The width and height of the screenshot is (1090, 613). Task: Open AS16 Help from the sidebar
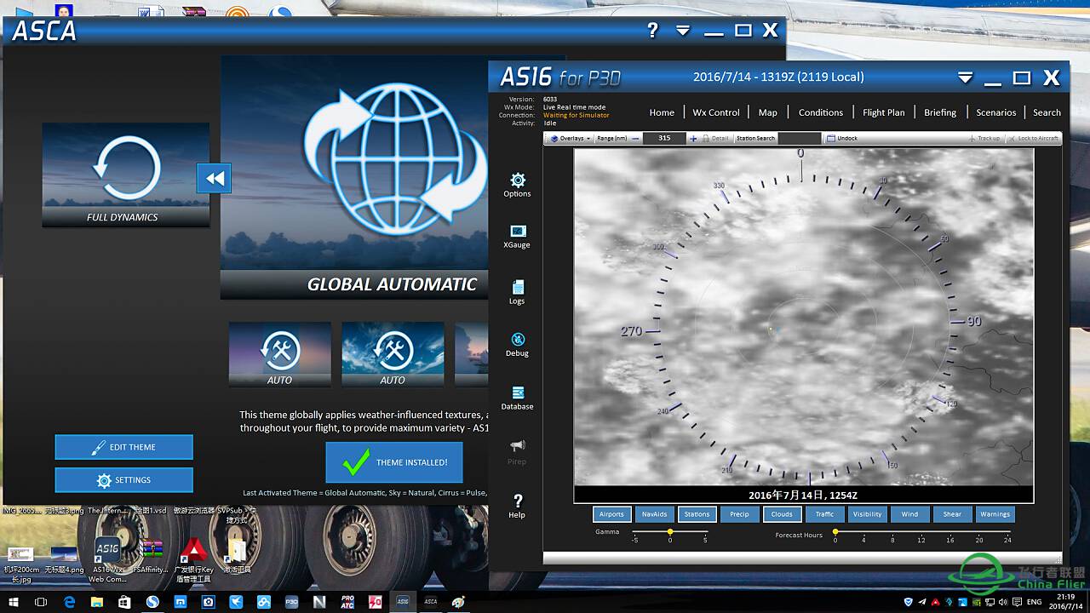517,505
